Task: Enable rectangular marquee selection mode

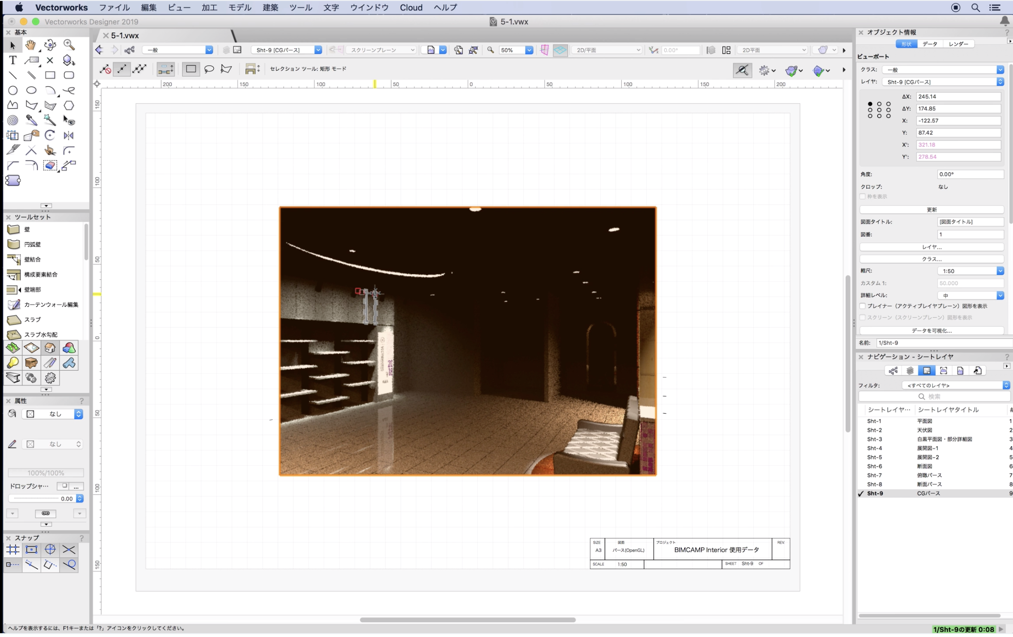Action: pos(191,69)
